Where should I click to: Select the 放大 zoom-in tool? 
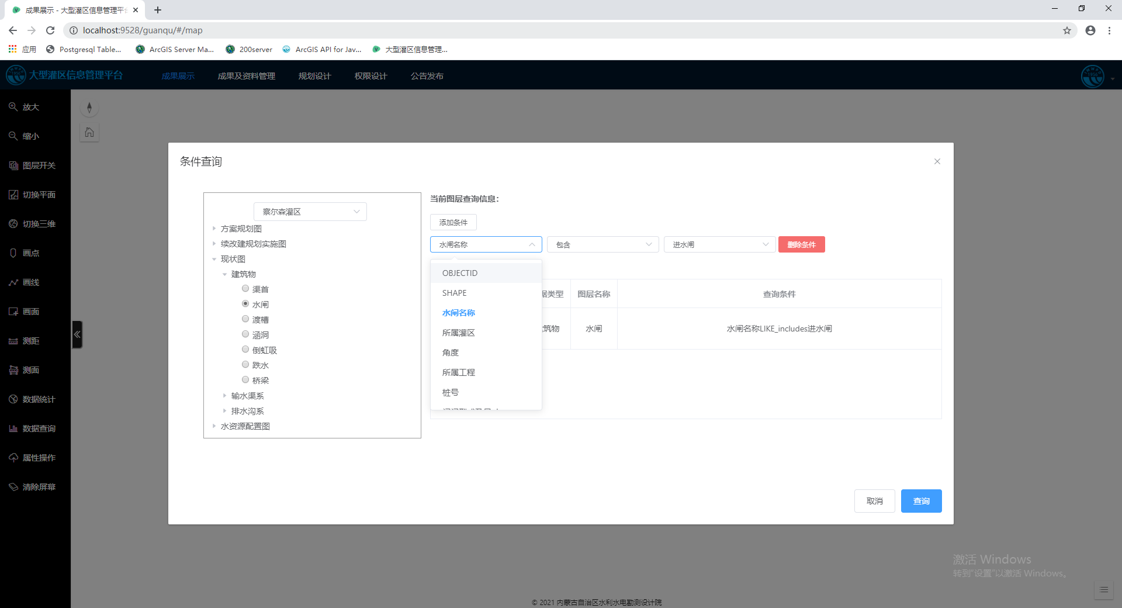pos(24,107)
